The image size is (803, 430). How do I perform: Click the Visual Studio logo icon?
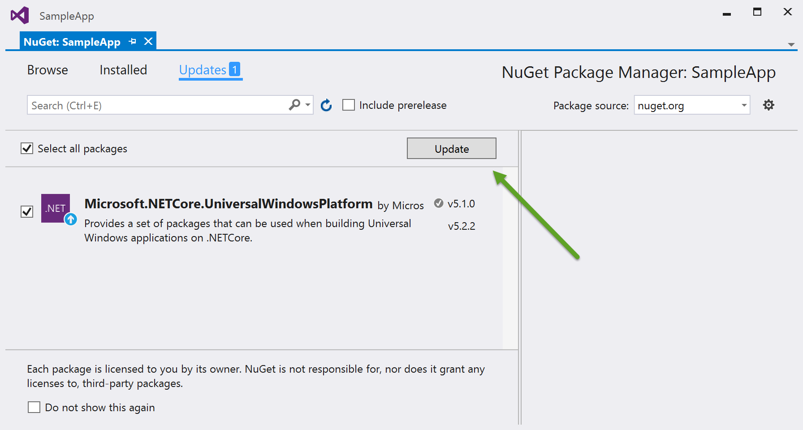click(20, 16)
